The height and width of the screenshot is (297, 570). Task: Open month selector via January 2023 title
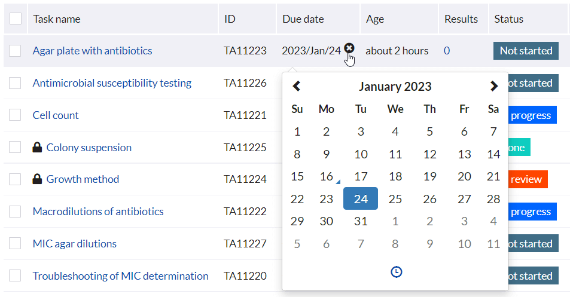pos(395,86)
